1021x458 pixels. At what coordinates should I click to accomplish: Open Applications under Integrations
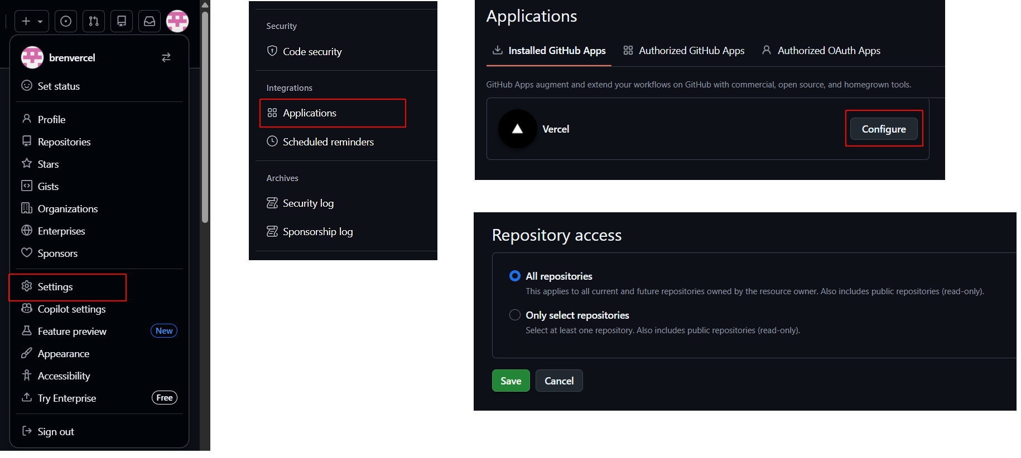(310, 113)
